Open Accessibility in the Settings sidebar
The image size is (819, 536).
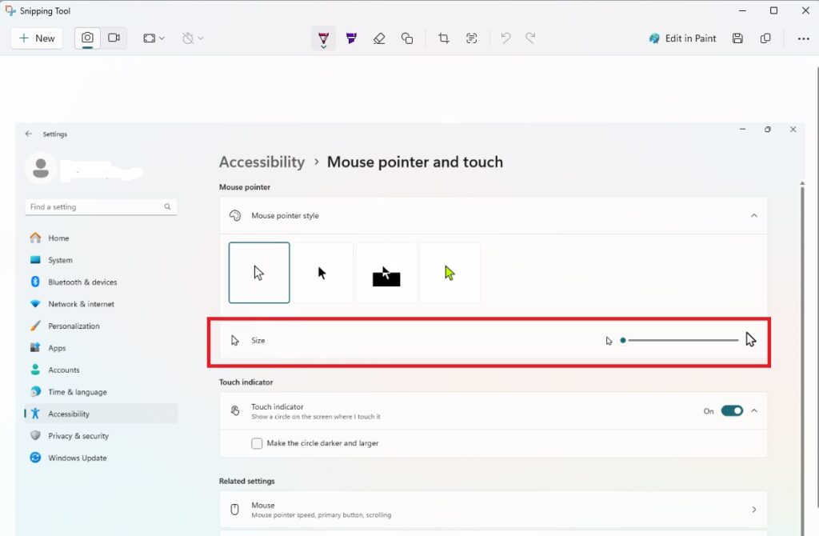click(67, 413)
